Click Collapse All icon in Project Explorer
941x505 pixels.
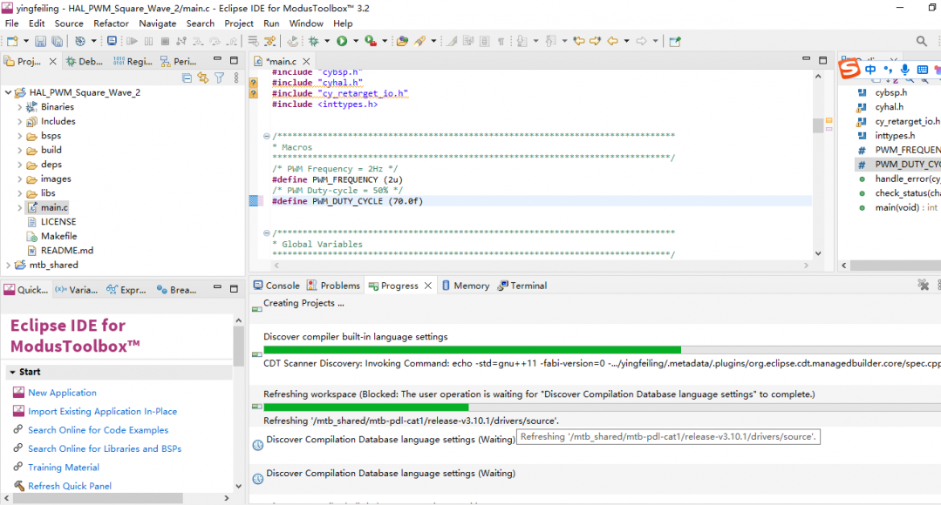[x=188, y=77]
